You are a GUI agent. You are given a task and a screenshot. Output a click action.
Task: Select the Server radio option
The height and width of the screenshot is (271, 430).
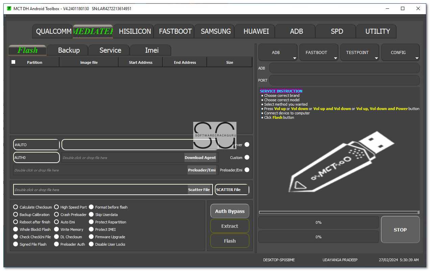[x=247, y=144]
